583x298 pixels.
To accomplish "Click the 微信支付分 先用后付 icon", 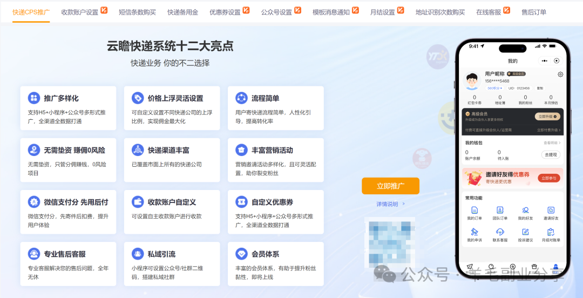I will coord(34,202).
